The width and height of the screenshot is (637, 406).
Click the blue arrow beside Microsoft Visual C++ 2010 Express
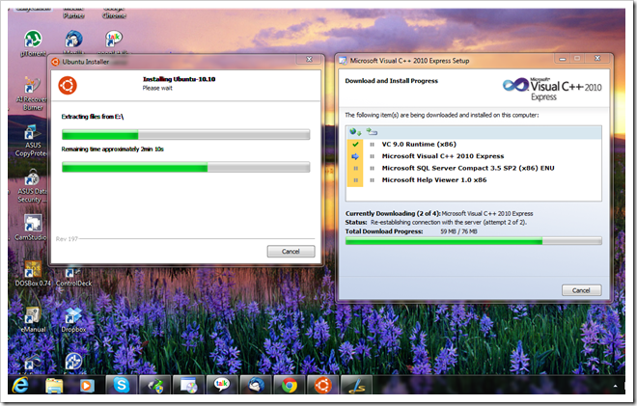pos(355,156)
